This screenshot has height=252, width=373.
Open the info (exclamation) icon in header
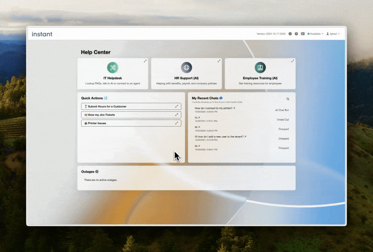290,34
